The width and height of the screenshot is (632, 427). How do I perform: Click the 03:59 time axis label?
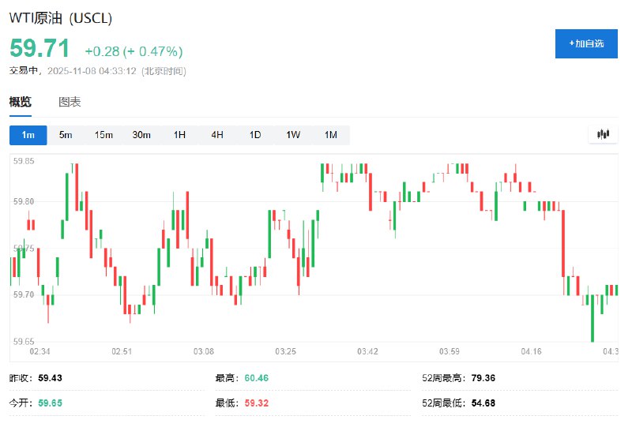pos(450,351)
